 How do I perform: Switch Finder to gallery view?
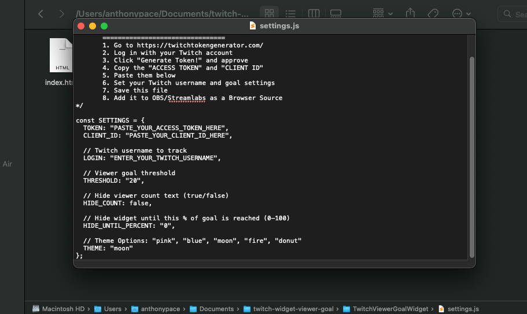(336, 13)
